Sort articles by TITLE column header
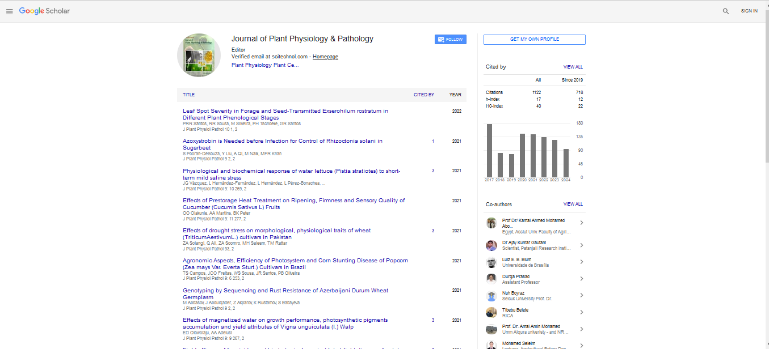This screenshot has width=769, height=349. point(188,95)
